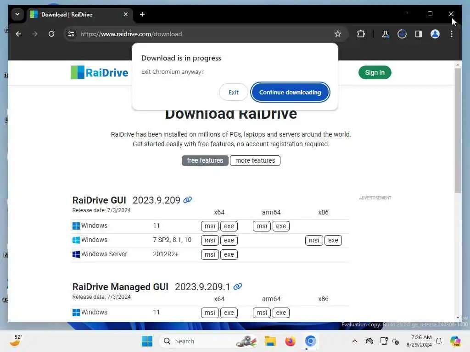The width and height of the screenshot is (470, 352).
Task: Click Continue downloading button
Action: click(290, 92)
